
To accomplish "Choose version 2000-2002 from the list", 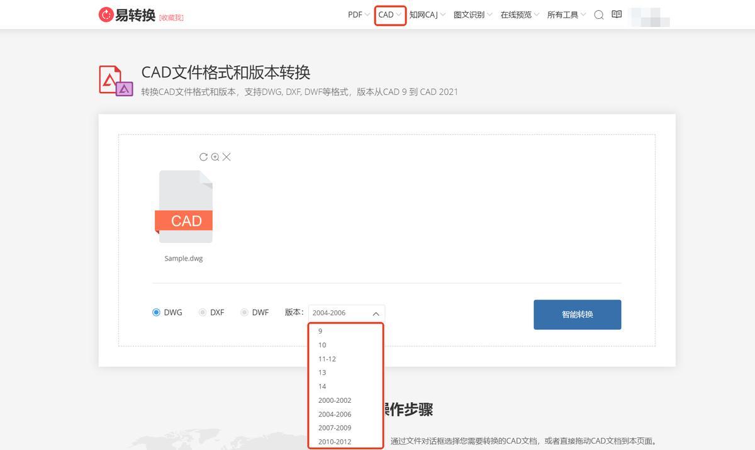I will pos(335,400).
